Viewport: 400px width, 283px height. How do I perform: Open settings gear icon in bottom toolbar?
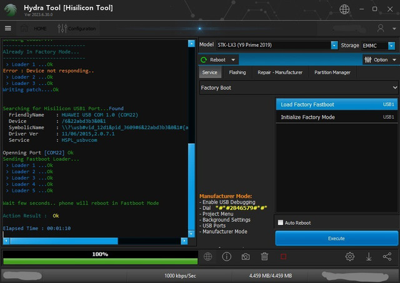coord(350,257)
